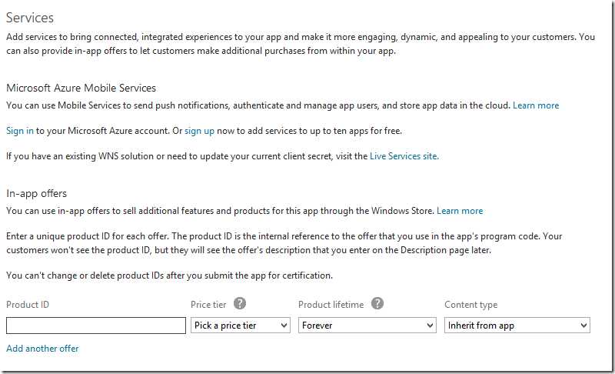This screenshot has height=374, width=615.
Task: Expand the Product lifetime 'Forever' dropdown
Action: point(367,326)
